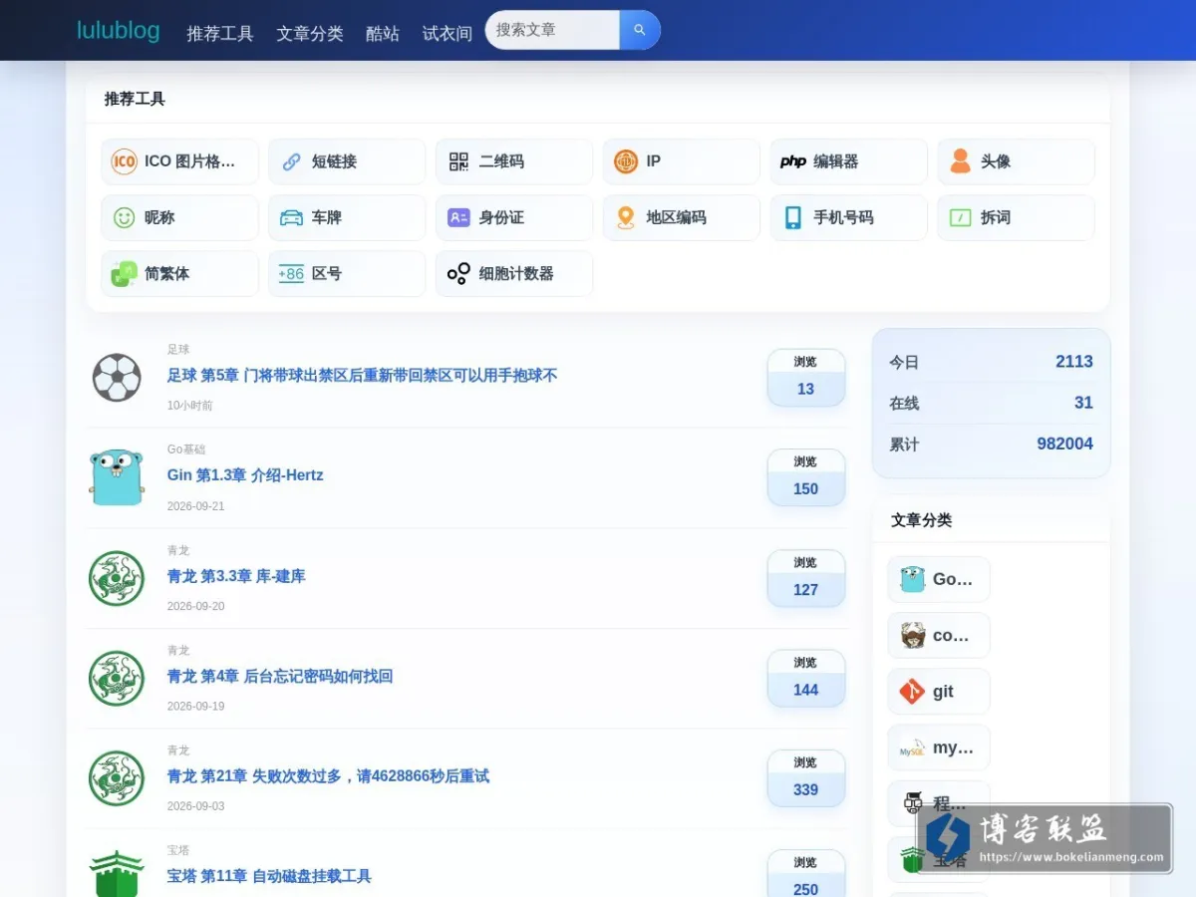
Task: Click the 浏览 339 view count badge
Action: click(x=806, y=777)
